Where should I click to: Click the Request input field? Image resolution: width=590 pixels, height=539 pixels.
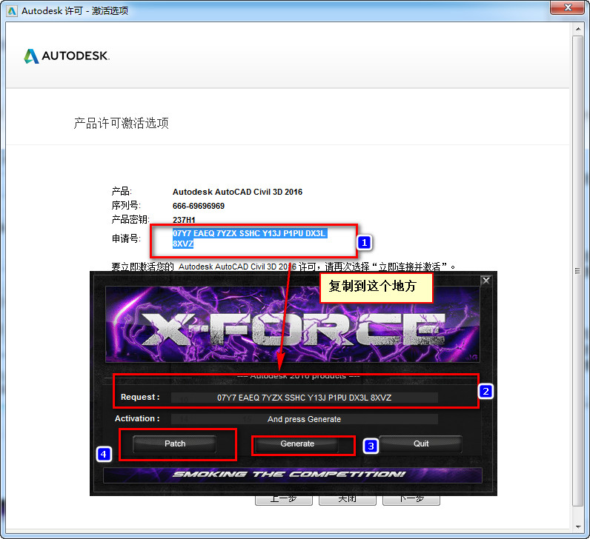(x=304, y=398)
